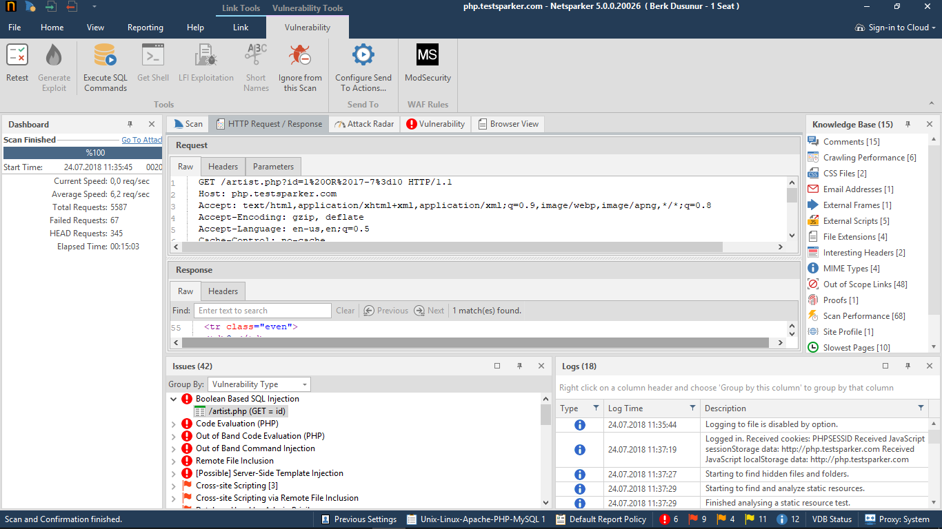The height and width of the screenshot is (529, 942).
Task: Select the request Parameters tab
Action: [273, 167]
